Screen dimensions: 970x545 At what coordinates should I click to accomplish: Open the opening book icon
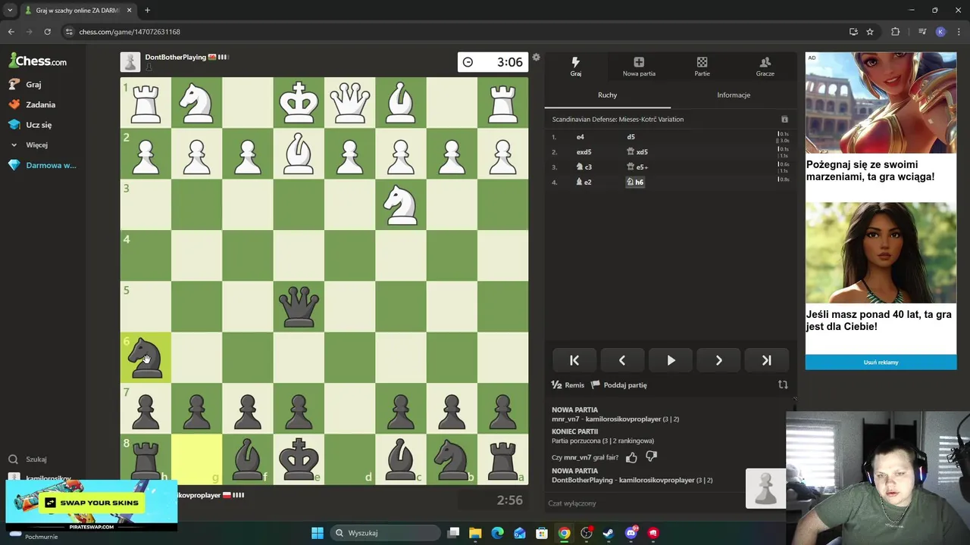(x=784, y=120)
